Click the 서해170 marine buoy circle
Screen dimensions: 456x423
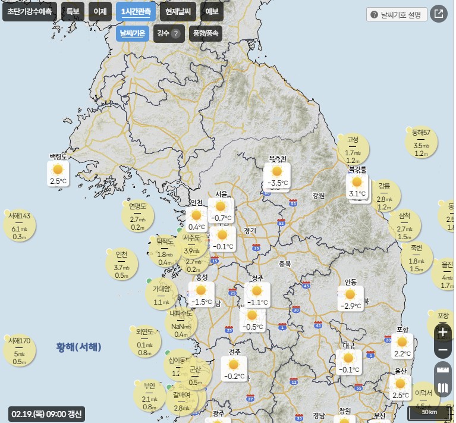click(20, 350)
